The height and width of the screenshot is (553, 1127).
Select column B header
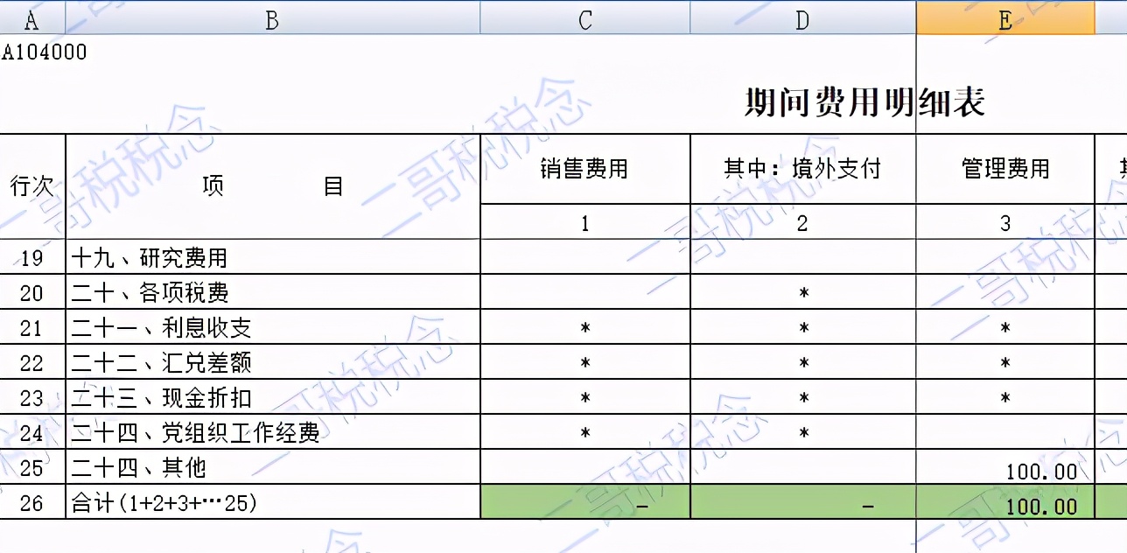click(x=272, y=19)
